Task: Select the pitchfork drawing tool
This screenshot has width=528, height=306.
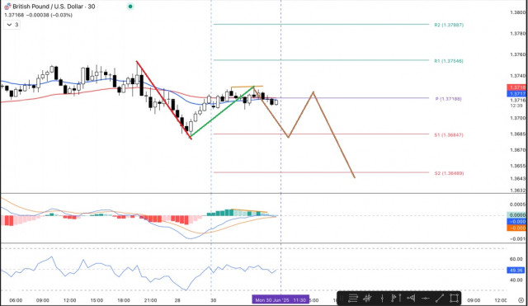Action: pos(367,298)
